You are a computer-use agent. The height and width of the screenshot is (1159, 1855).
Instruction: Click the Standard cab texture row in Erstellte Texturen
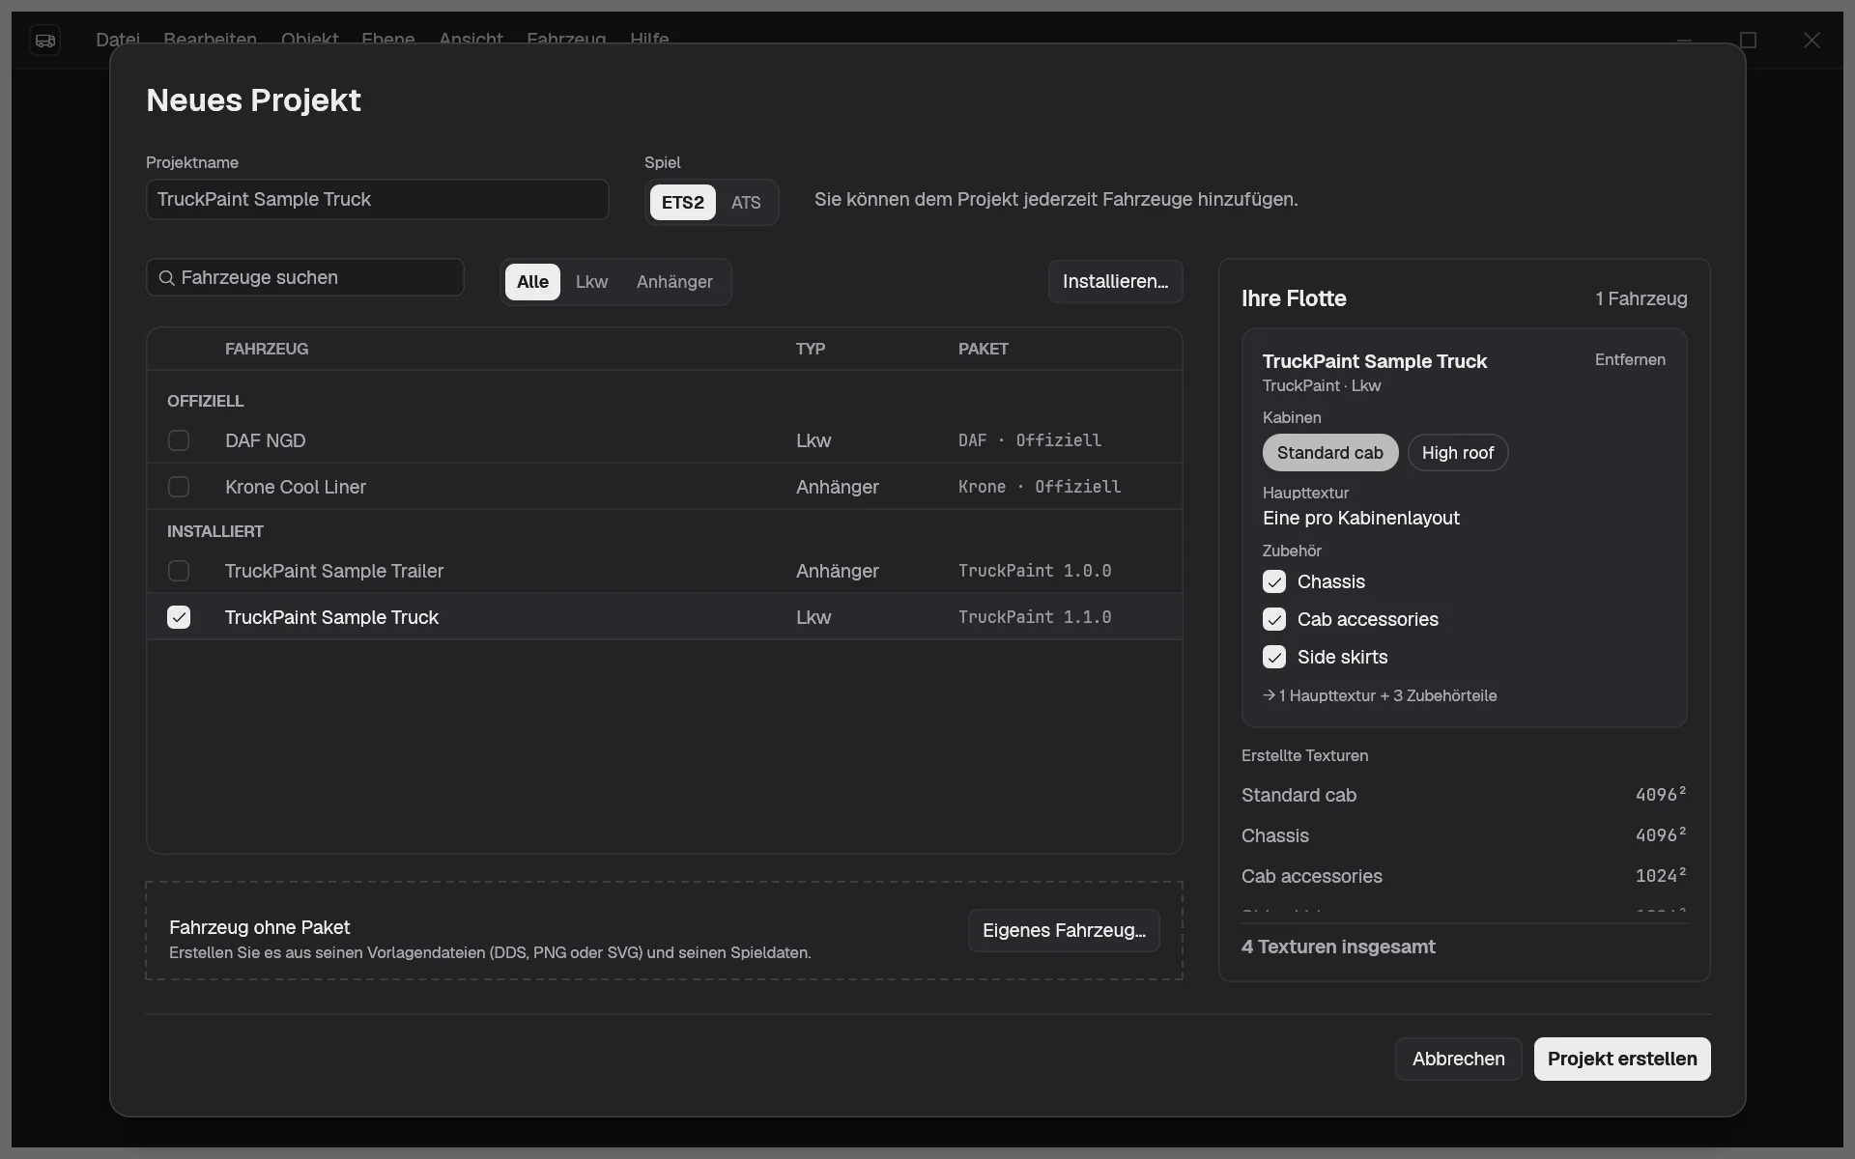[1464, 795]
